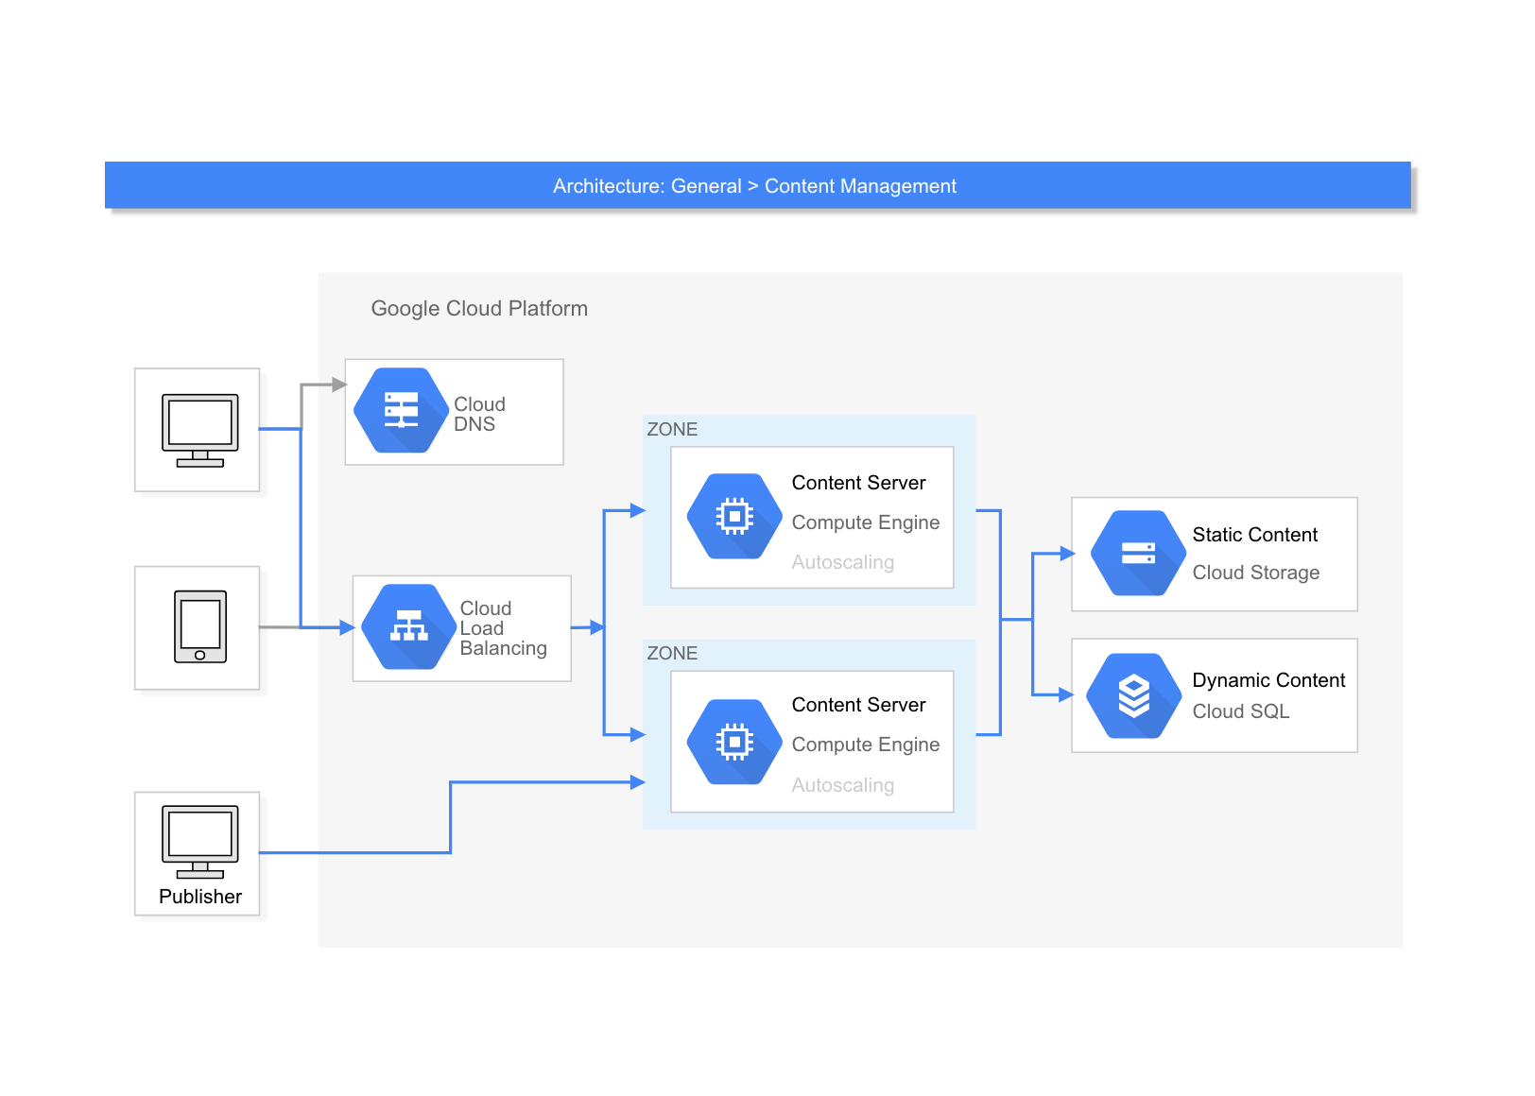Select upper zone 'Autoscaling' text

tap(843, 562)
